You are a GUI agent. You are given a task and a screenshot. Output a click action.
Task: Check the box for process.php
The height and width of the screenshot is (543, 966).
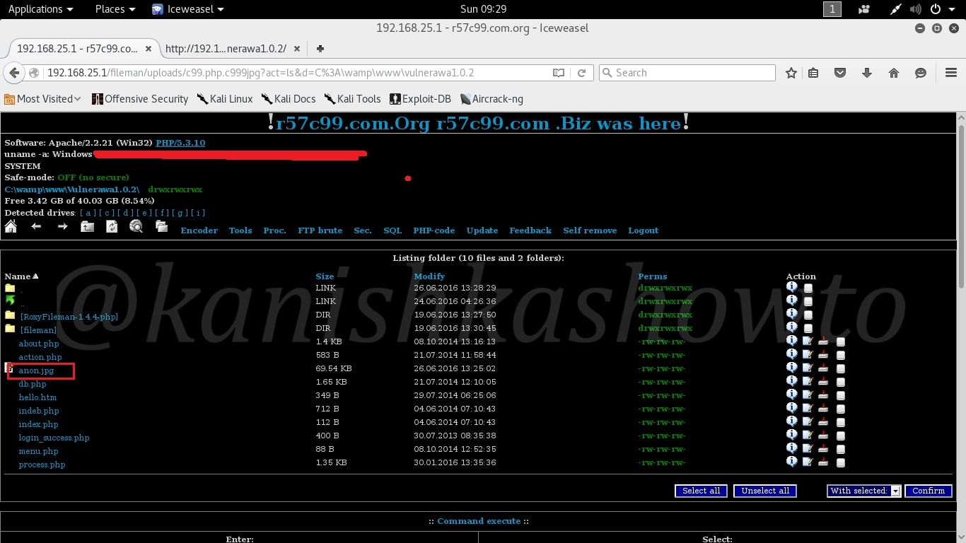coord(841,463)
